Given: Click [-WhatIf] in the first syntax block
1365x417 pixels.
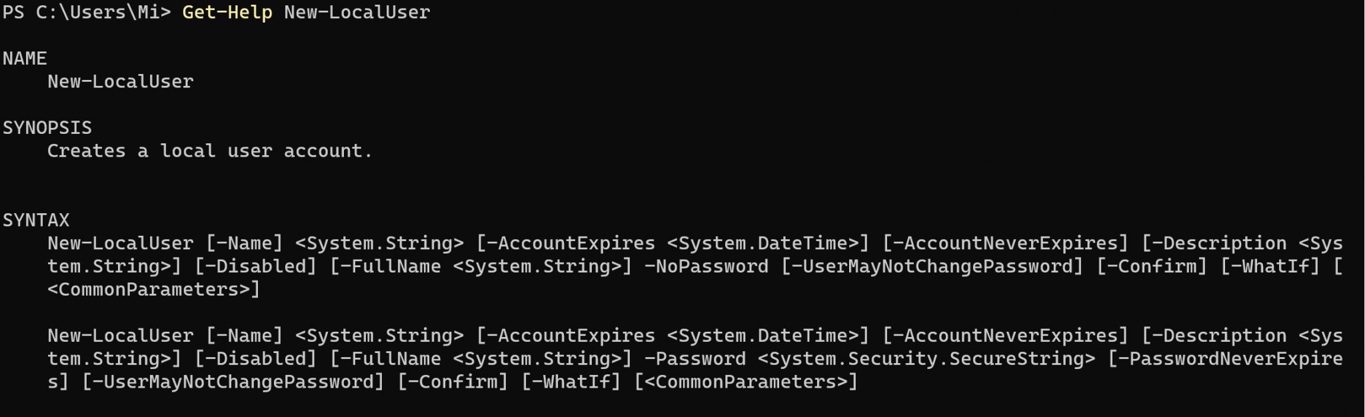Looking at the screenshot, I should click(1270, 266).
